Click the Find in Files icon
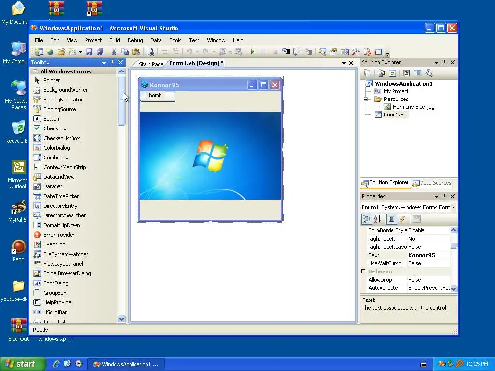This screenshot has height=371, width=495. (x=150, y=51)
